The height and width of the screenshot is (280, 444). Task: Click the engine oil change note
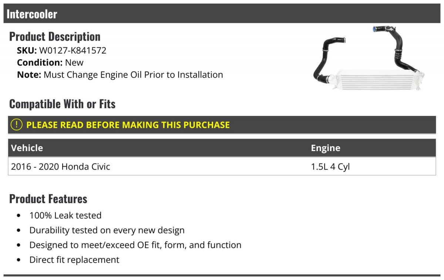point(133,75)
